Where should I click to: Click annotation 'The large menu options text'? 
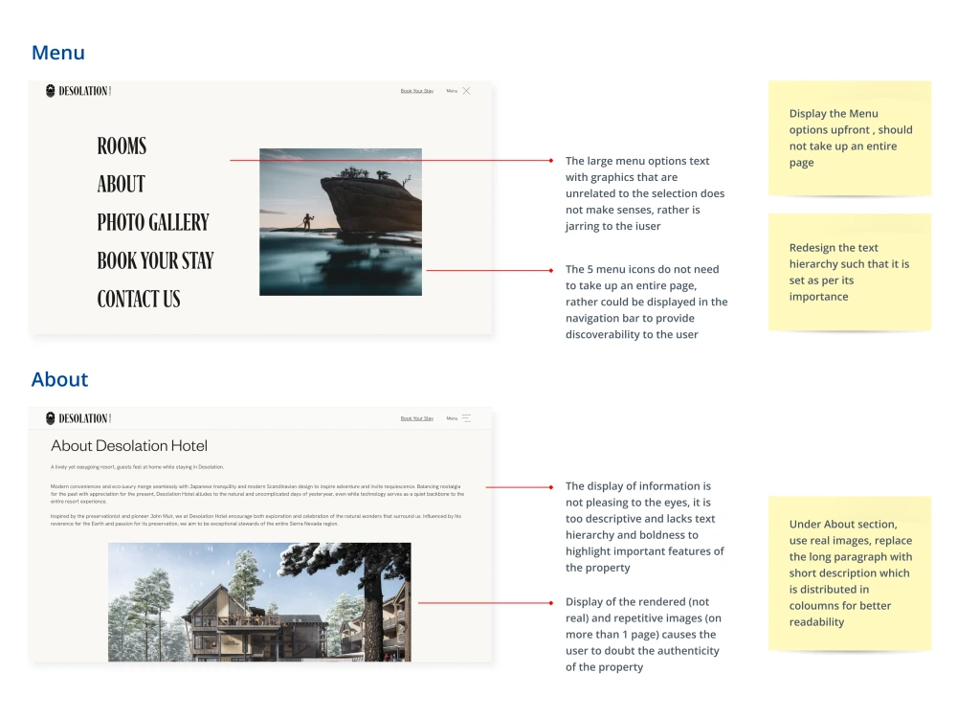[x=645, y=193]
